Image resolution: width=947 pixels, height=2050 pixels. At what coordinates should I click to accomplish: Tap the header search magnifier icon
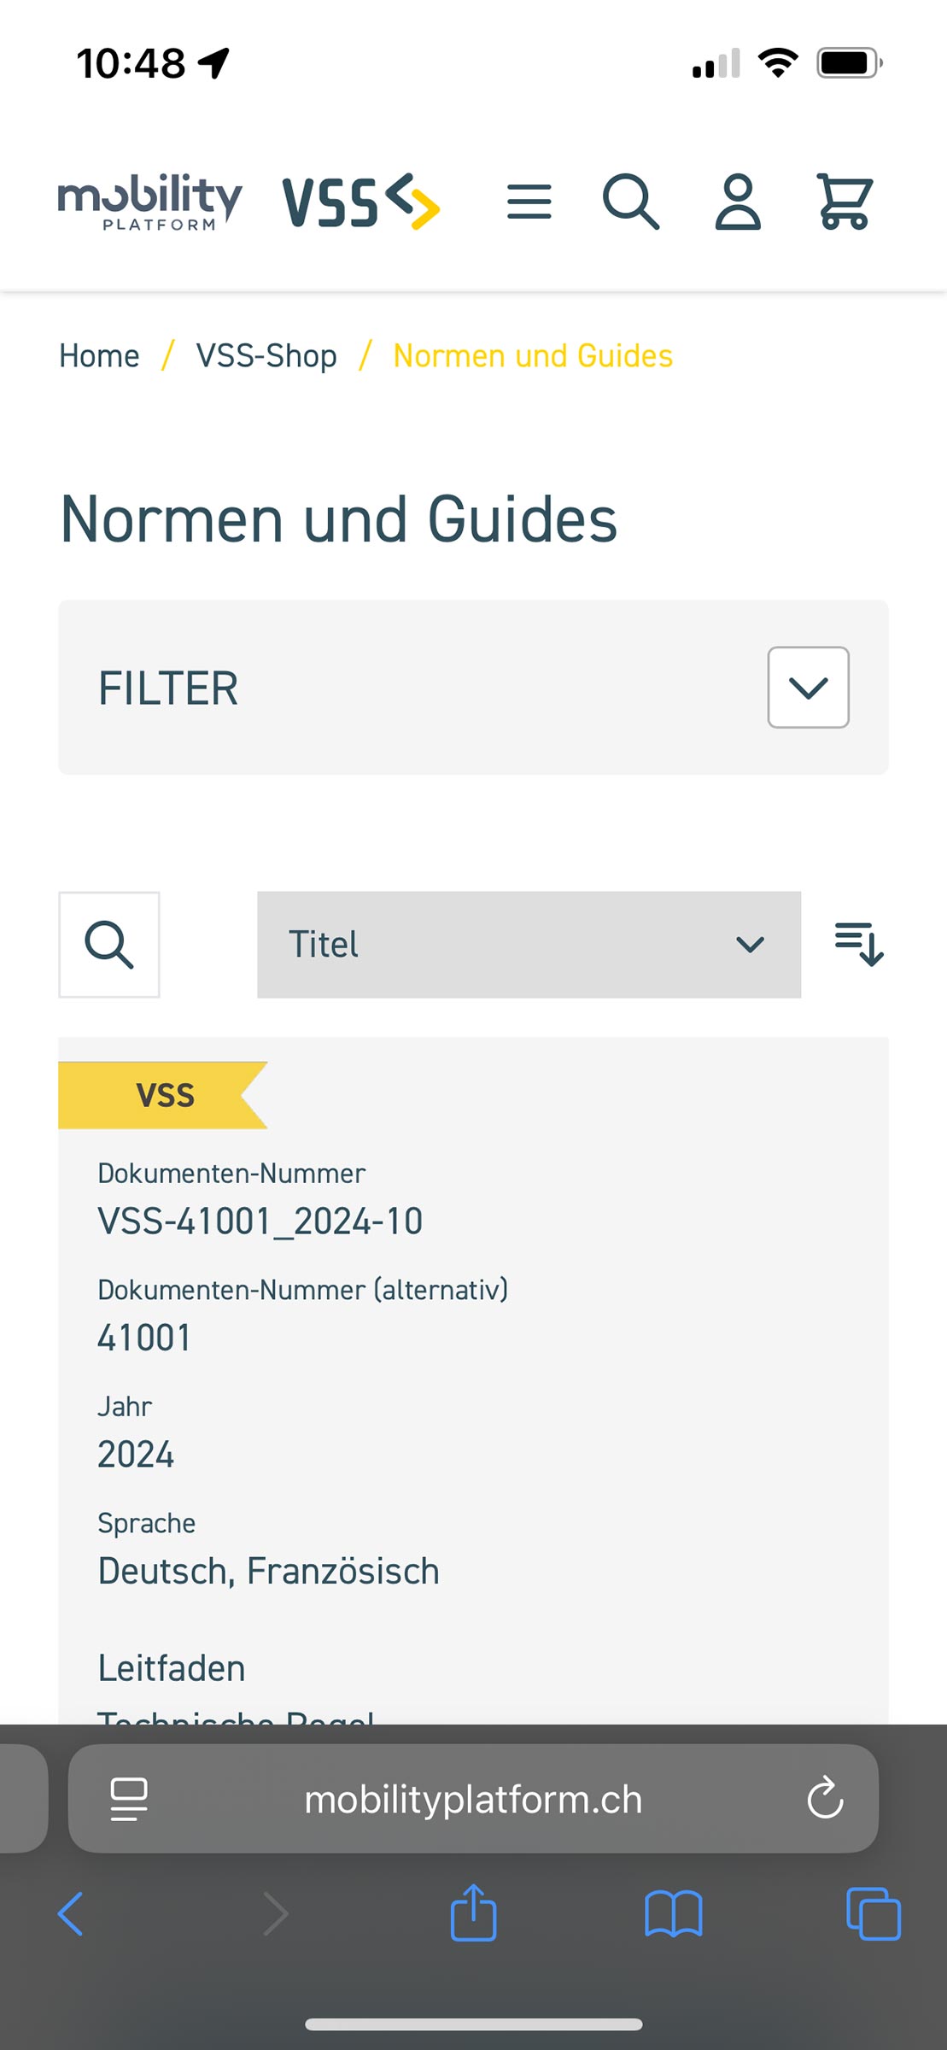click(x=631, y=202)
